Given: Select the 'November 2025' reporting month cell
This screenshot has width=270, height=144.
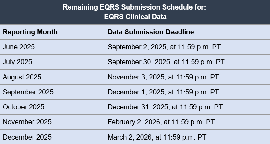Looking at the screenshot, I should (x=27, y=122).
